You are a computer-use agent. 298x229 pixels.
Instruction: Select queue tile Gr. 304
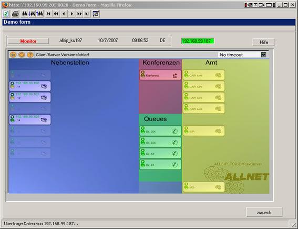(160, 131)
